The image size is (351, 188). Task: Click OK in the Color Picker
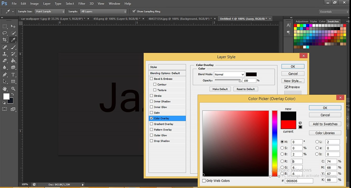tap(325, 108)
